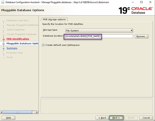The height and width of the screenshot is (121, 155).
Task: Click the Database location input field
Action: [99, 36]
